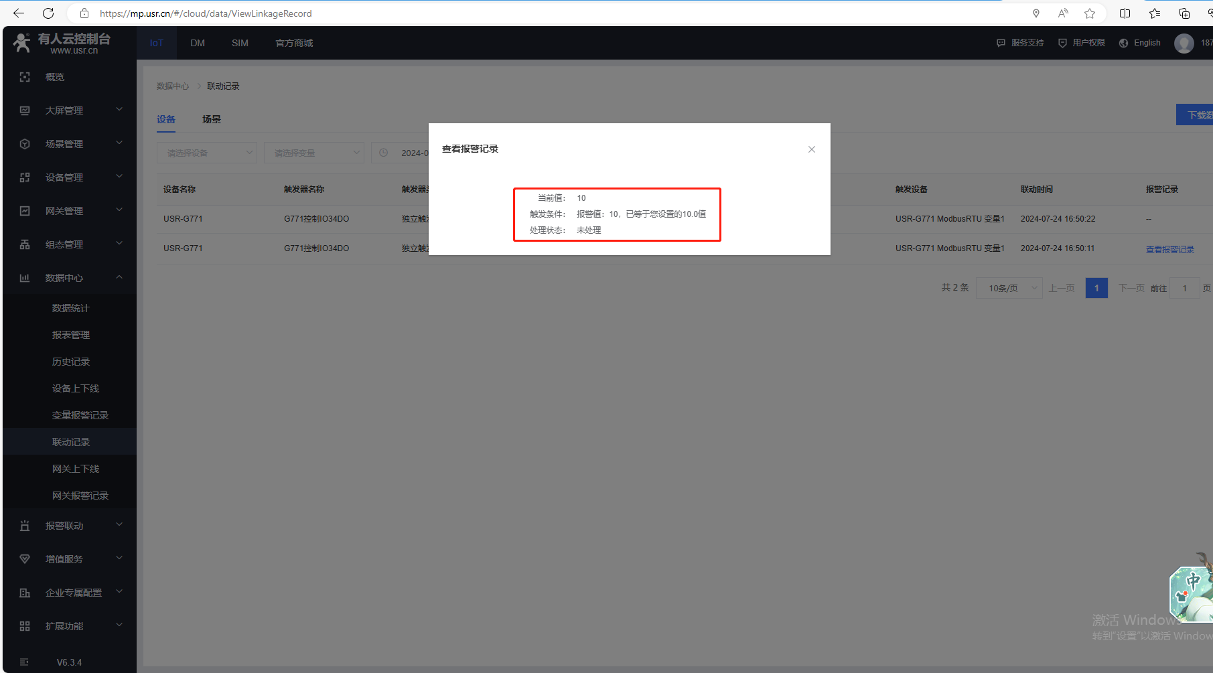Open 网关上下线 in sidebar
Image resolution: width=1213 pixels, height=673 pixels.
[x=76, y=469]
